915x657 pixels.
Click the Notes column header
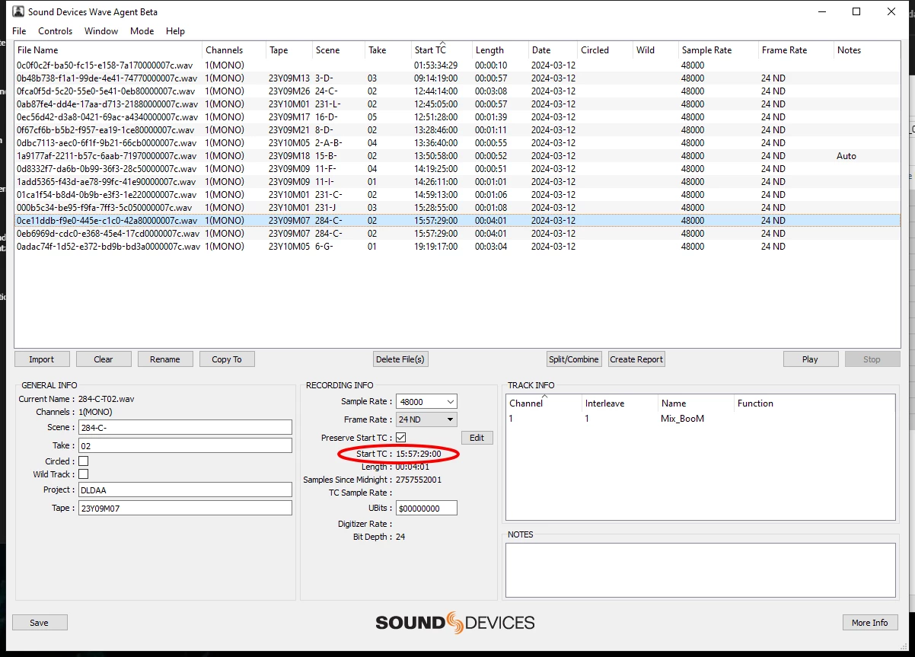[x=867, y=50]
